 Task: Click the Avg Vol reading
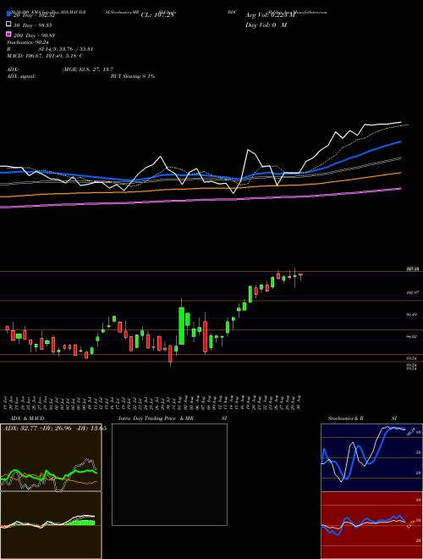[x=271, y=15]
